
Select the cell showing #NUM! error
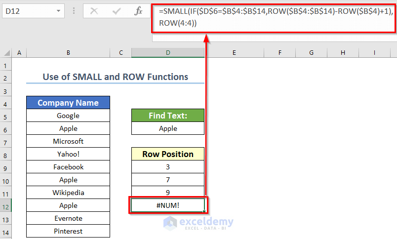[x=168, y=205]
